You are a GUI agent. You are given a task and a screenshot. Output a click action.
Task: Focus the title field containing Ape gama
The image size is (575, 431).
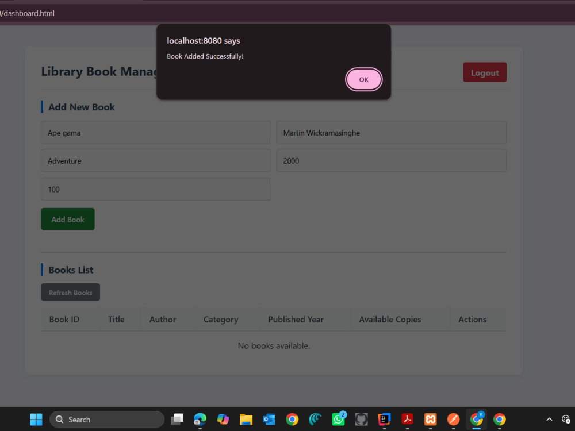click(156, 133)
